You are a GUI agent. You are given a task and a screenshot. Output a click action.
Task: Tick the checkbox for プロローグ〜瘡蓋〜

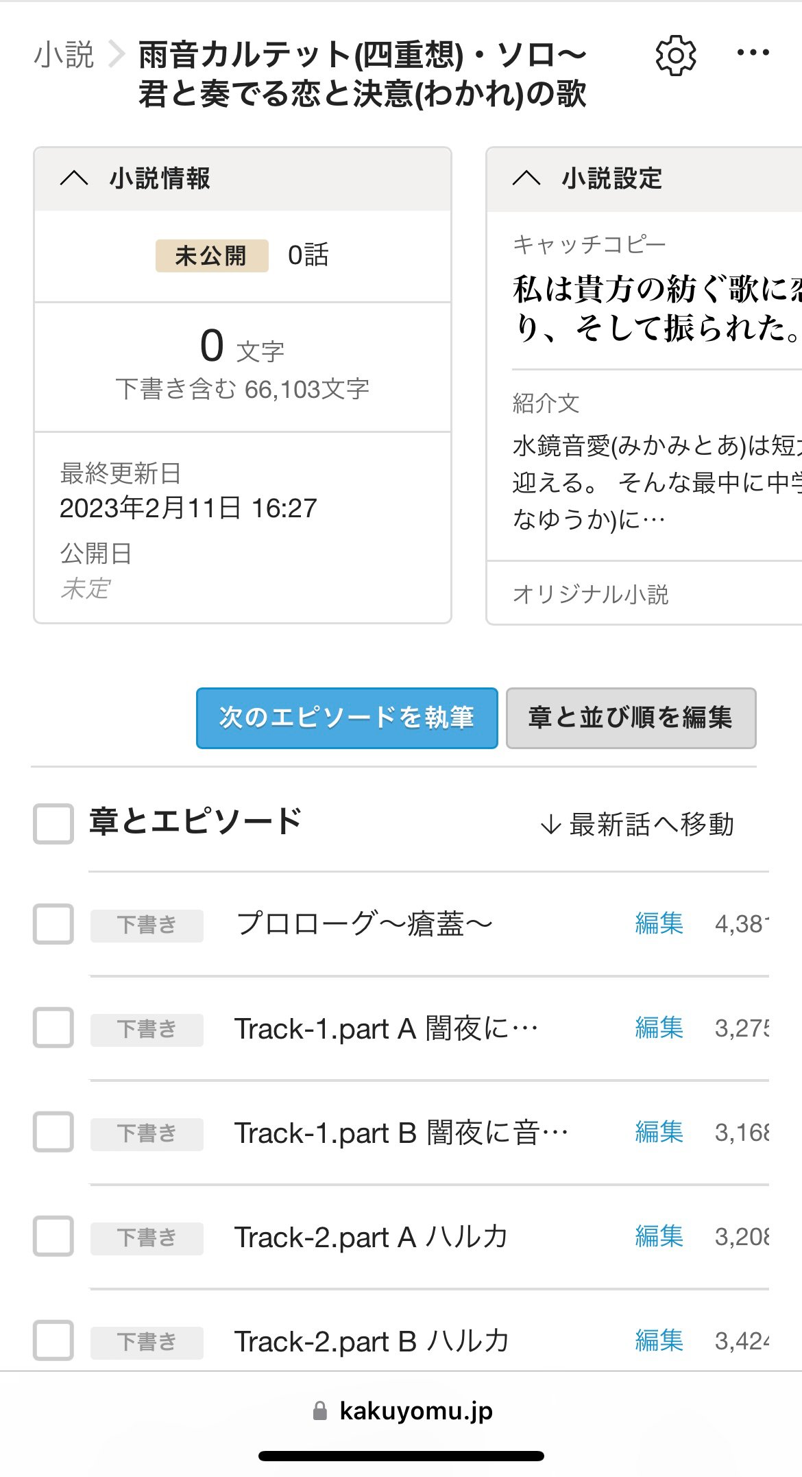(53, 924)
